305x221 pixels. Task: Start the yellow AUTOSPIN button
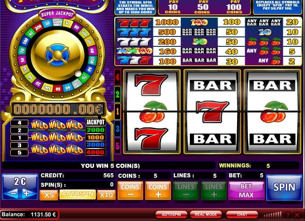78,194
